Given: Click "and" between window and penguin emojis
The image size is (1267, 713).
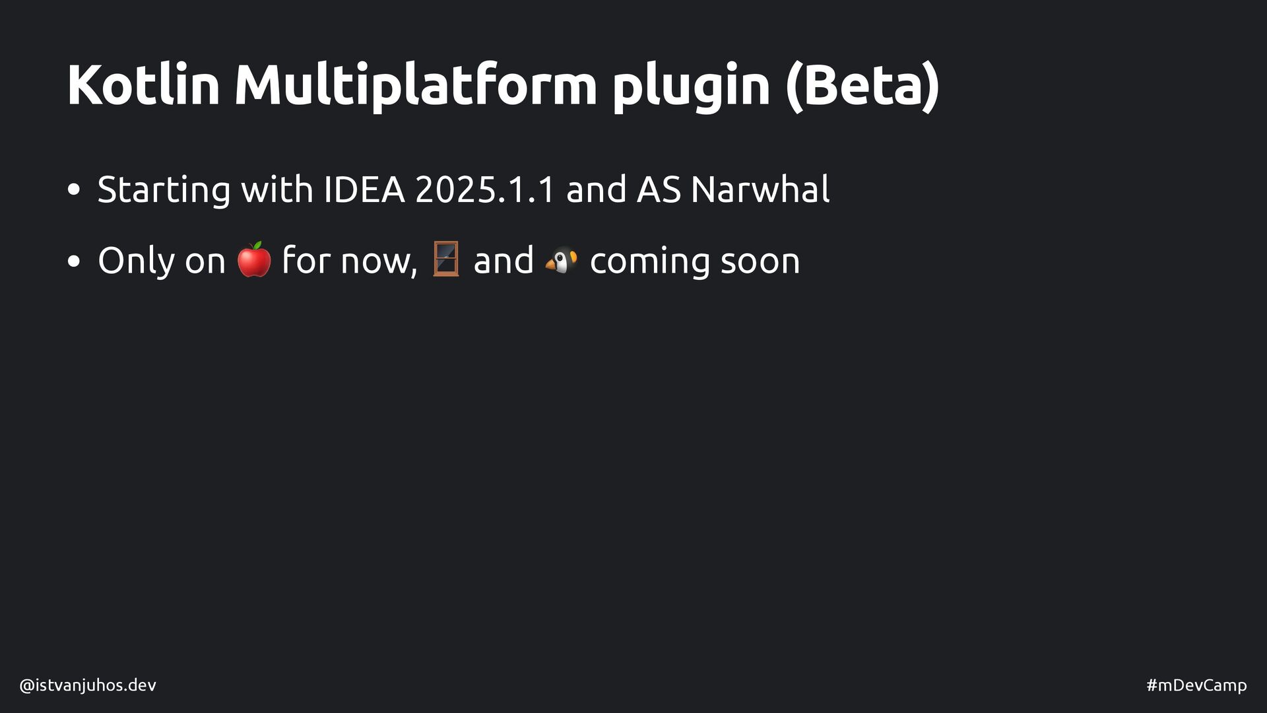Looking at the screenshot, I should [x=504, y=260].
